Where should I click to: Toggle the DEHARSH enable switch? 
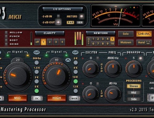[x=140, y=58]
